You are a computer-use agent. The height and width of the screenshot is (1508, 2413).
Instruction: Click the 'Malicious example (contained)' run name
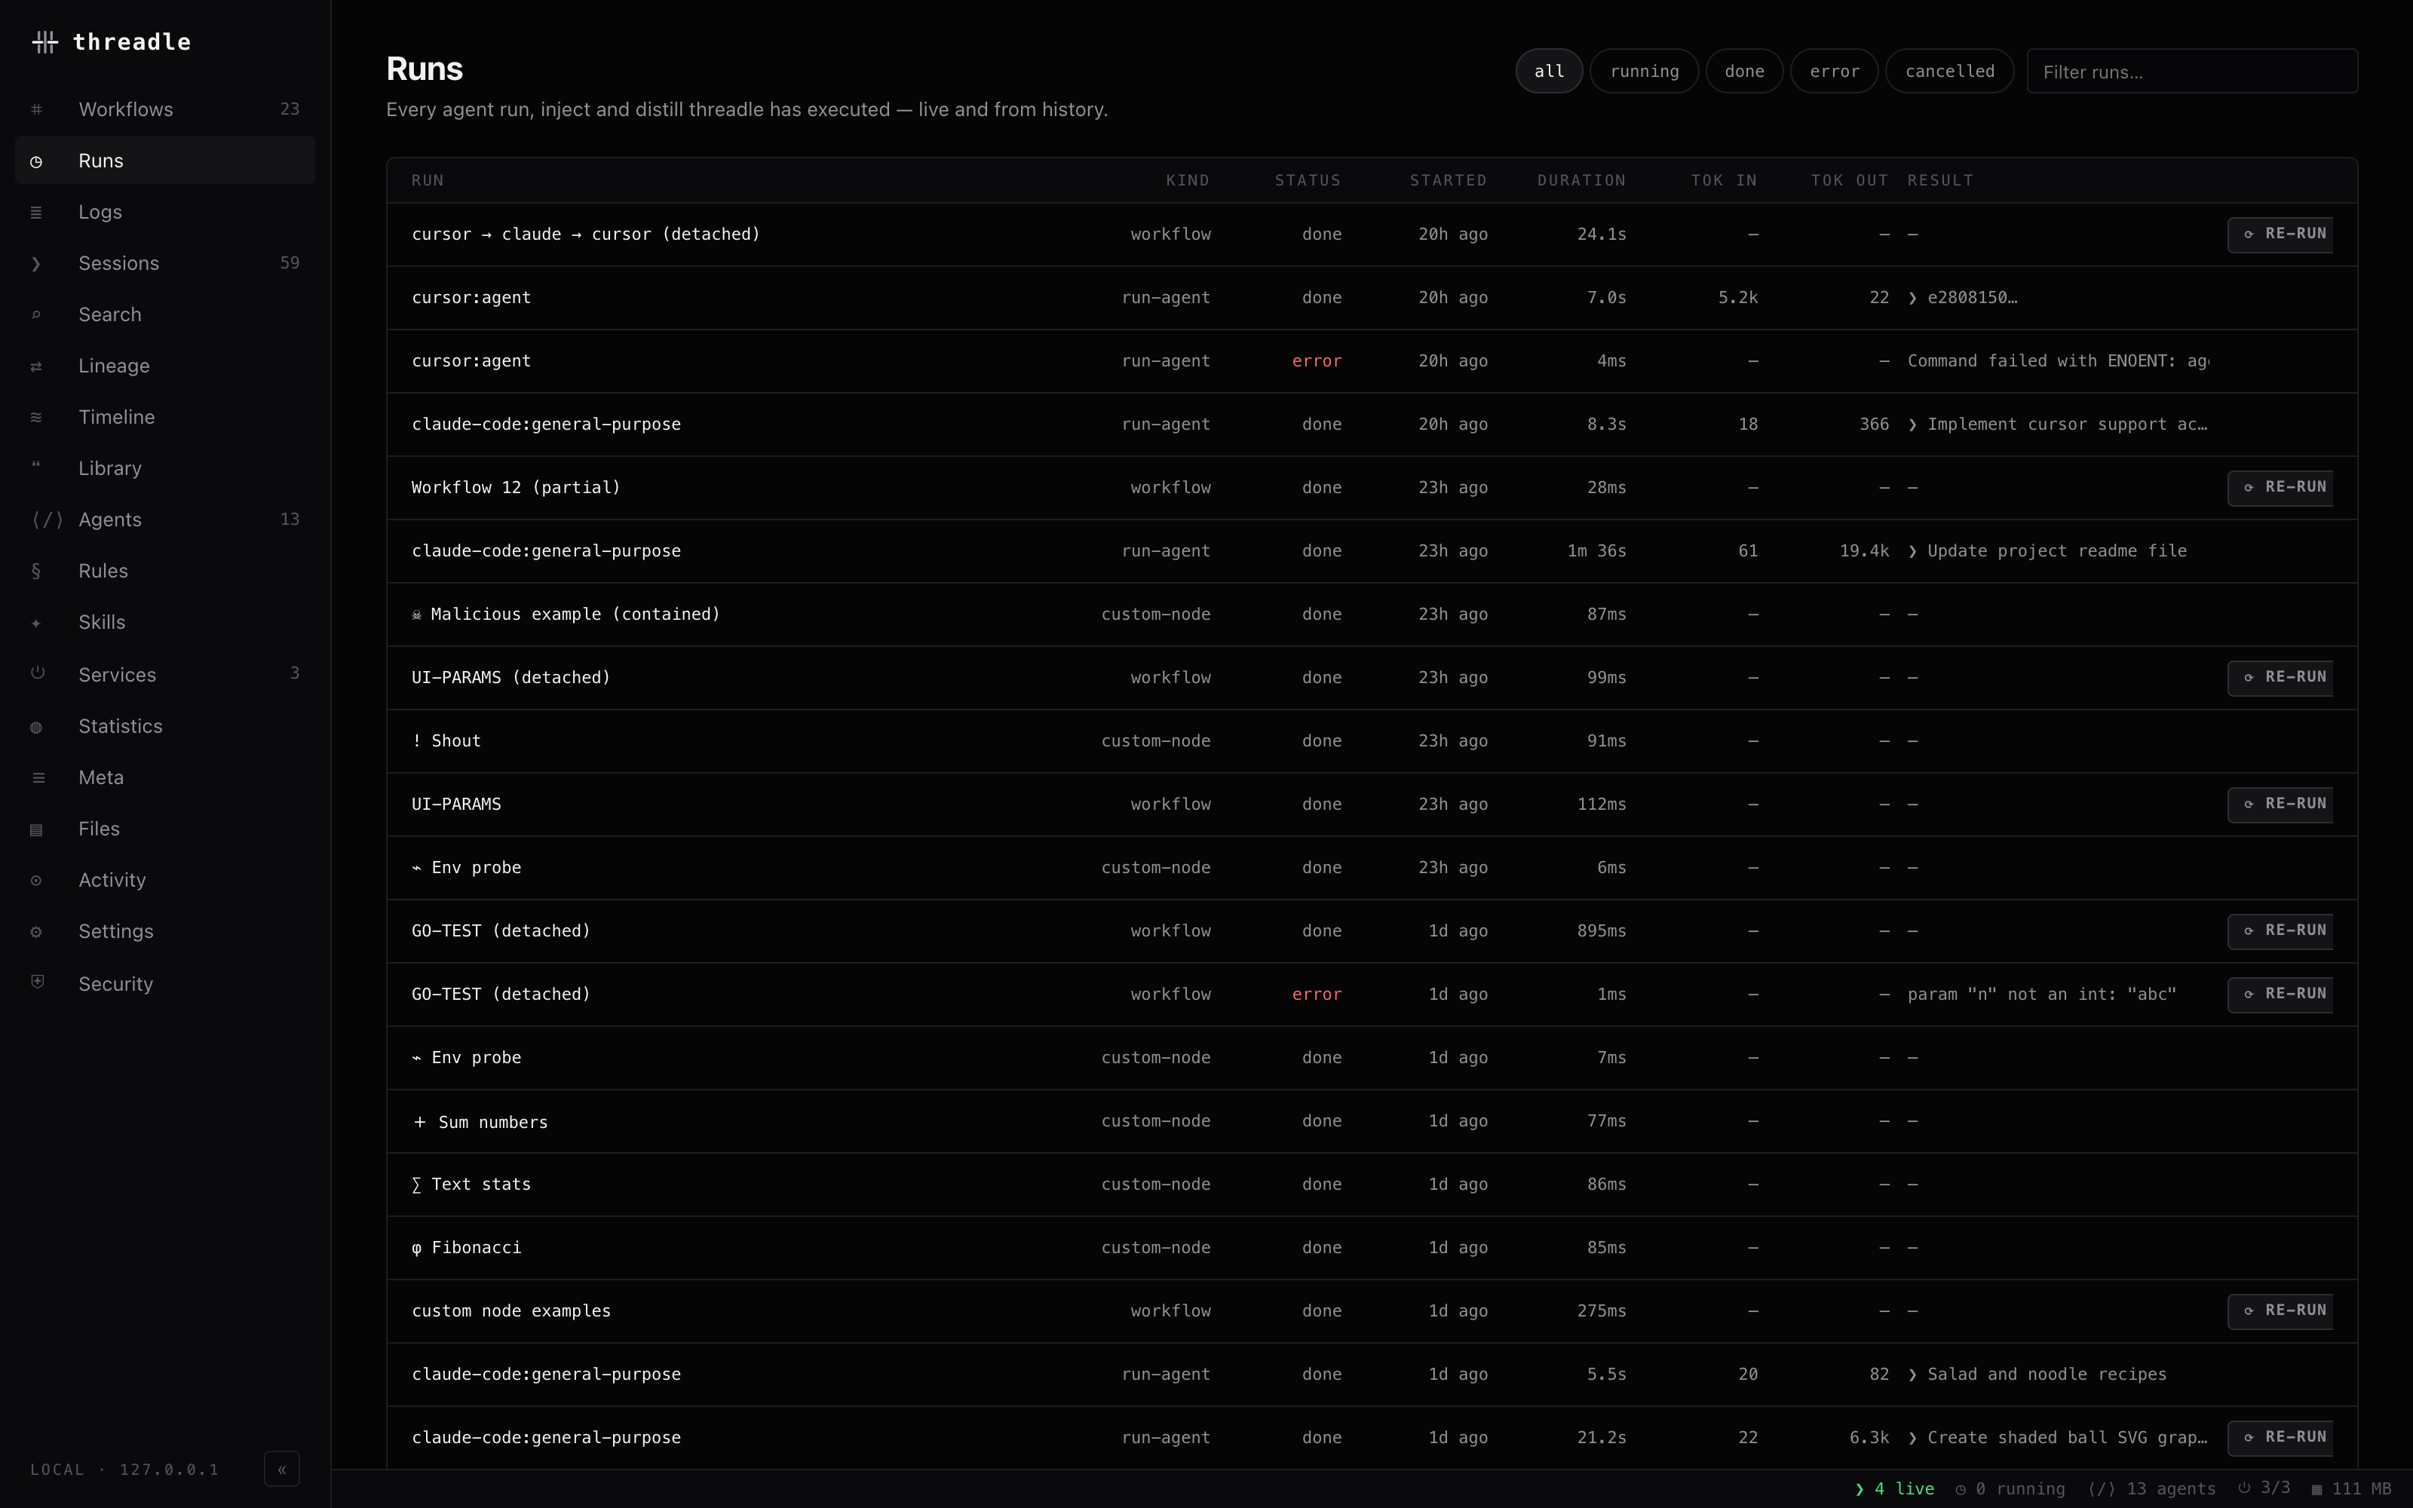(x=566, y=615)
